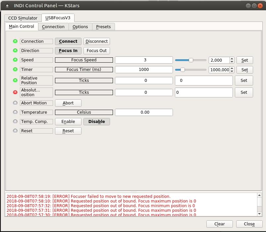Click the Temp. Comp. grey status light
Viewport: 266px width, 232px height.
pyautogui.click(x=15, y=122)
